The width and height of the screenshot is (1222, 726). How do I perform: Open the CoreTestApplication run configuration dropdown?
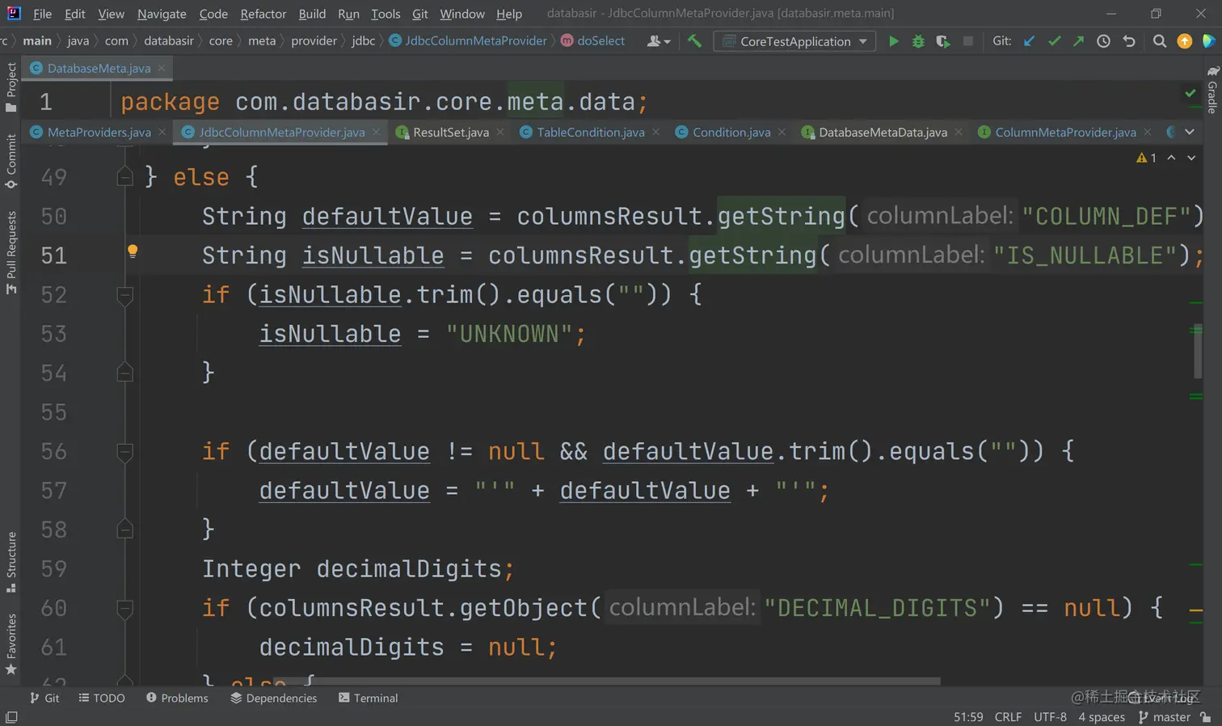(x=794, y=41)
